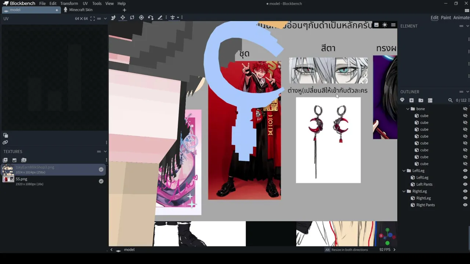Open the Transform menu
Image resolution: width=470 pixels, height=264 pixels.
pyautogui.click(x=69, y=3)
